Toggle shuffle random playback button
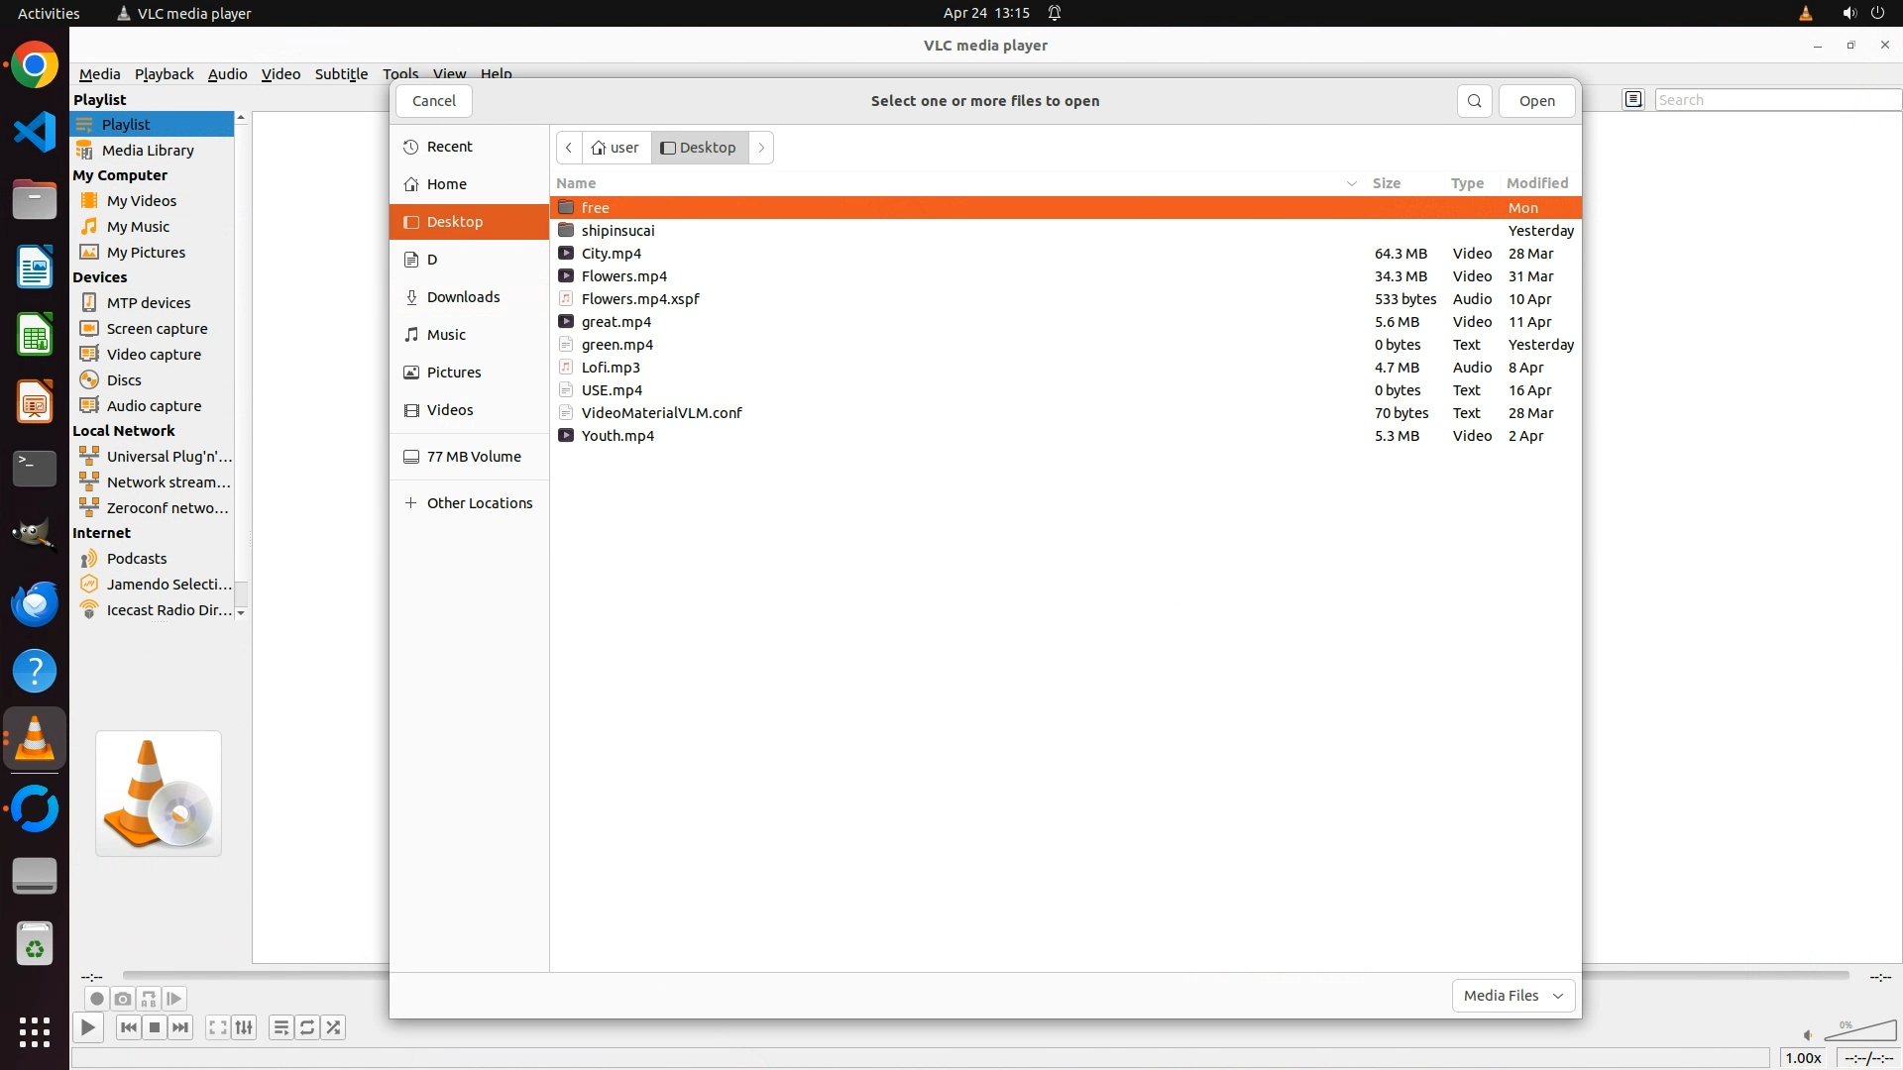 coord(333,1027)
